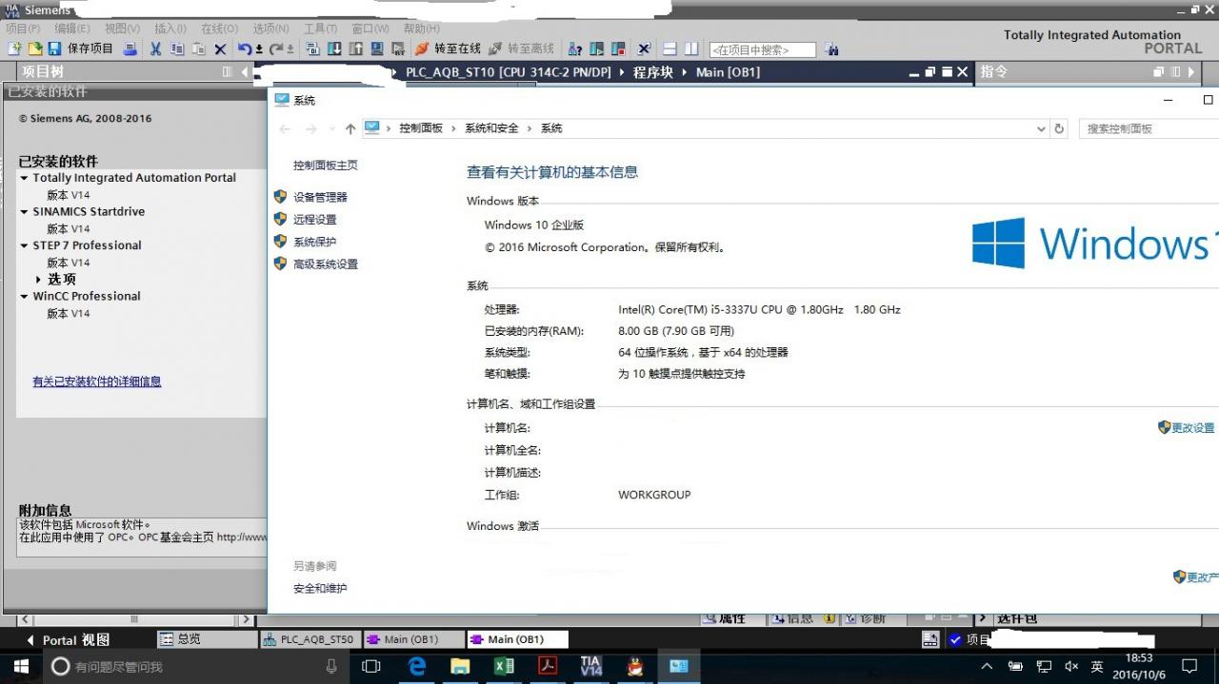The width and height of the screenshot is (1219, 684).
Task: Open the 项目(P) menu
Action: [23, 29]
